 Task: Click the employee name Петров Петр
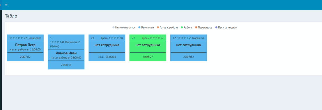25,45
